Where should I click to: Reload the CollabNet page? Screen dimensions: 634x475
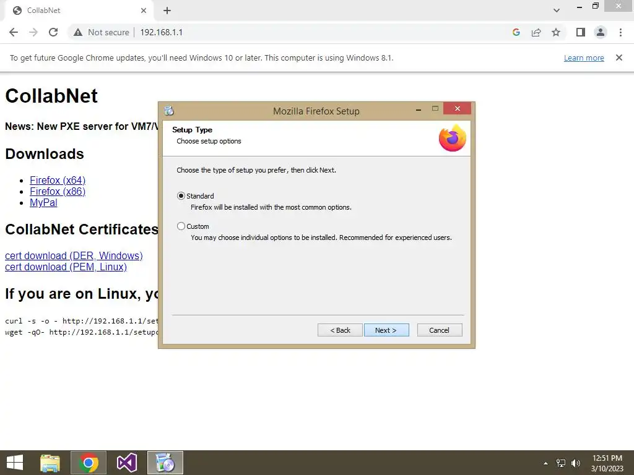pyautogui.click(x=53, y=32)
